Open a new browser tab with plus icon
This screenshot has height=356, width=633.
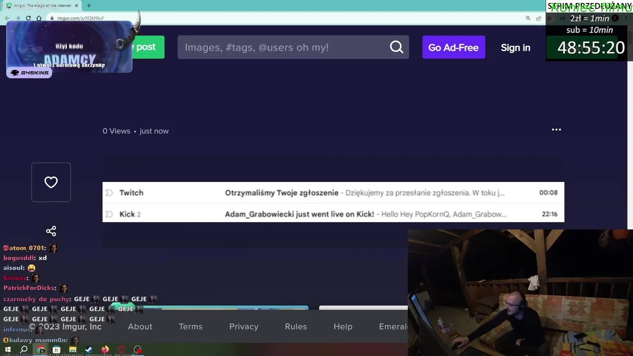click(x=89, y=5)
